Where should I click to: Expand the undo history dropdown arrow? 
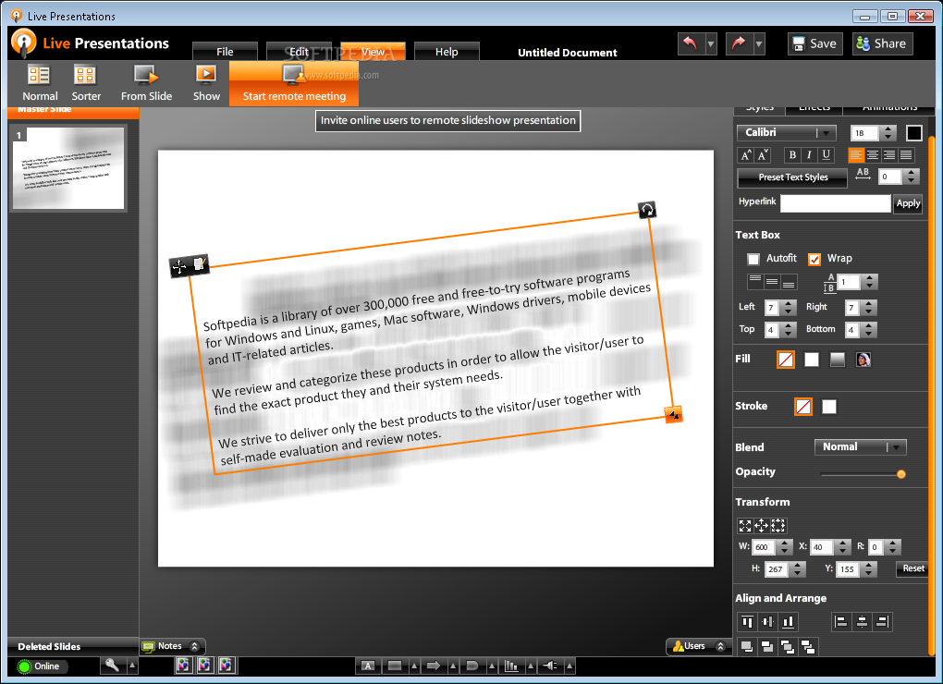(711, 43)
